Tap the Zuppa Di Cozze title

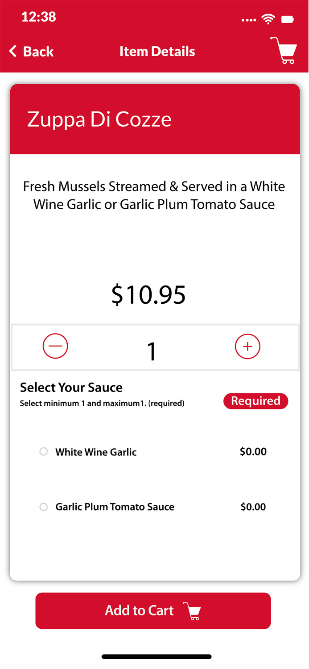99,120
